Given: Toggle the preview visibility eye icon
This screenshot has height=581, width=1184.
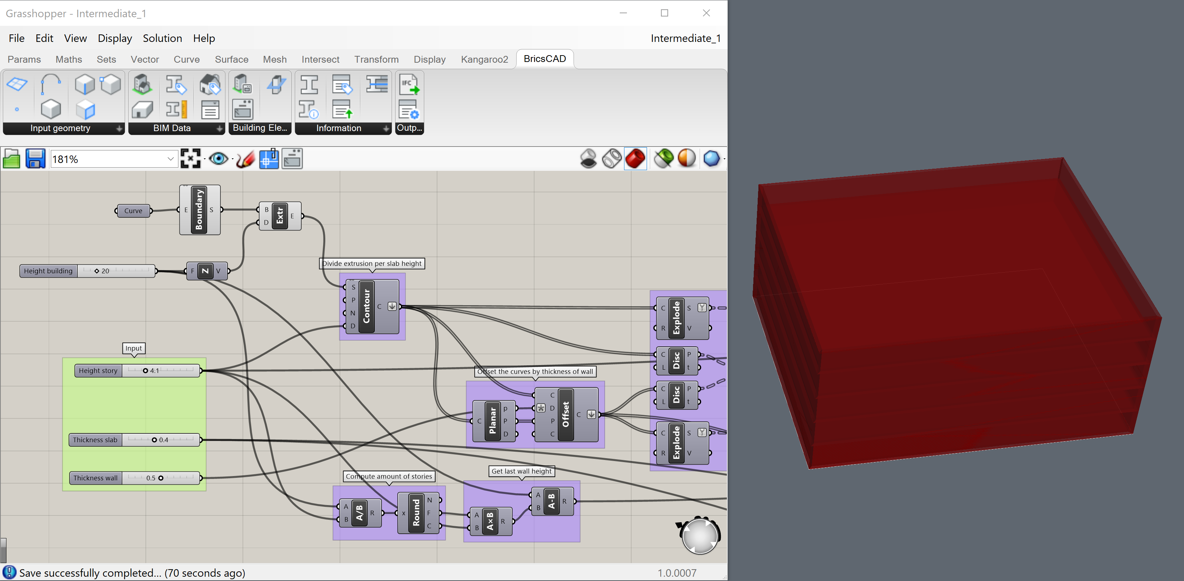Looking at the screenshot, I should click(220, 158).
